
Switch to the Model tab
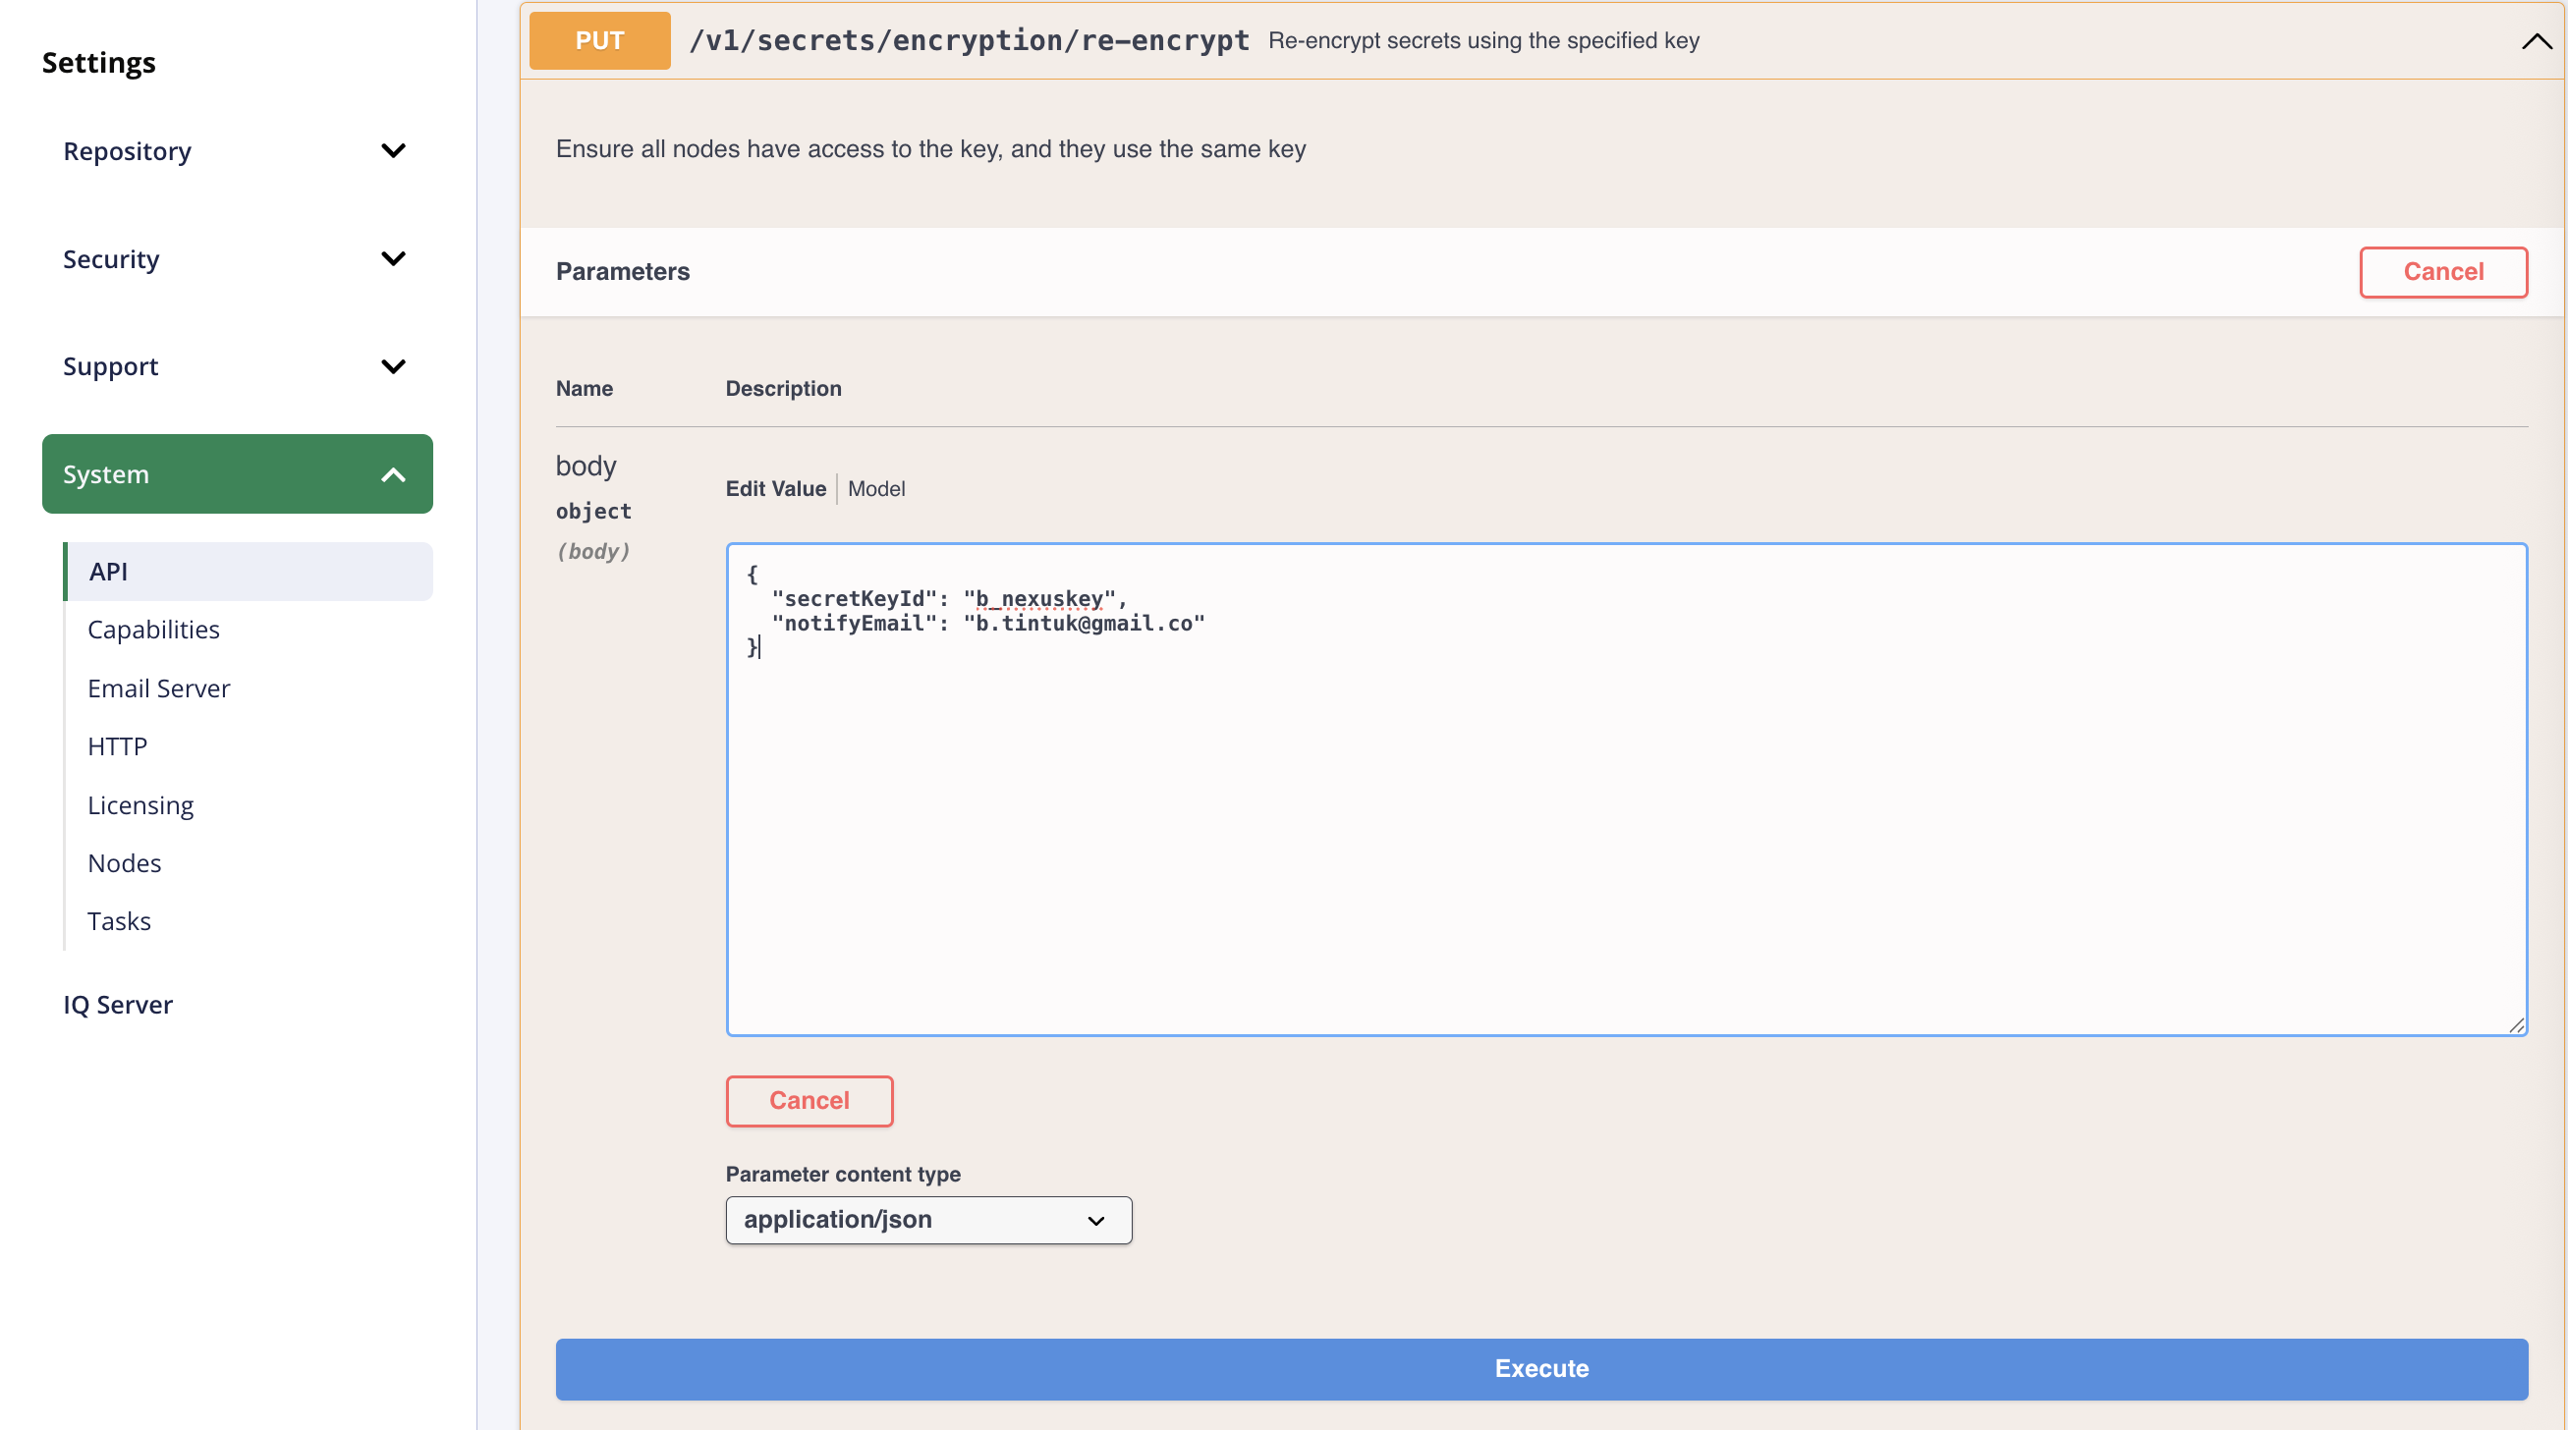[875, 488]
